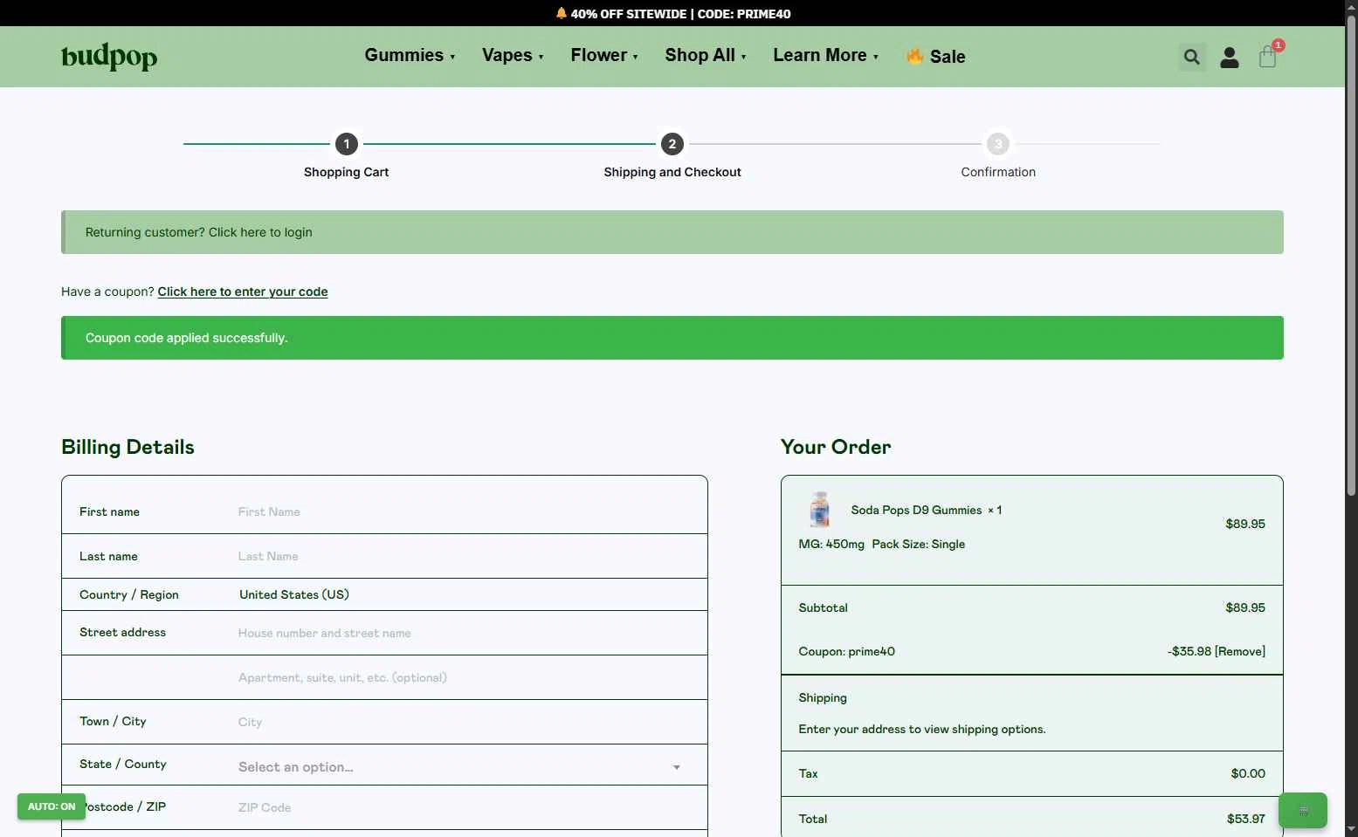Click 'Click here to login' banner
The image size is (1358, 837).
pyautogui.click(x=260, y=232)
